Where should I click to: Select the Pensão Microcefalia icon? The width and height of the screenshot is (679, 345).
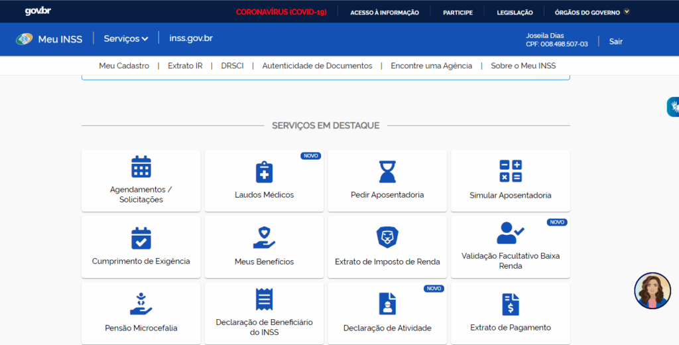(x=141, y=304)
